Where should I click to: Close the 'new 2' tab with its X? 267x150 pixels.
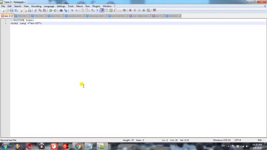[x=12, y=16]
